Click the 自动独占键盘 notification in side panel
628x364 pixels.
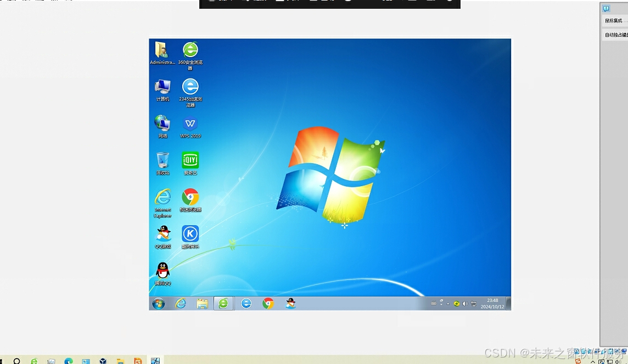coord(615,35)
